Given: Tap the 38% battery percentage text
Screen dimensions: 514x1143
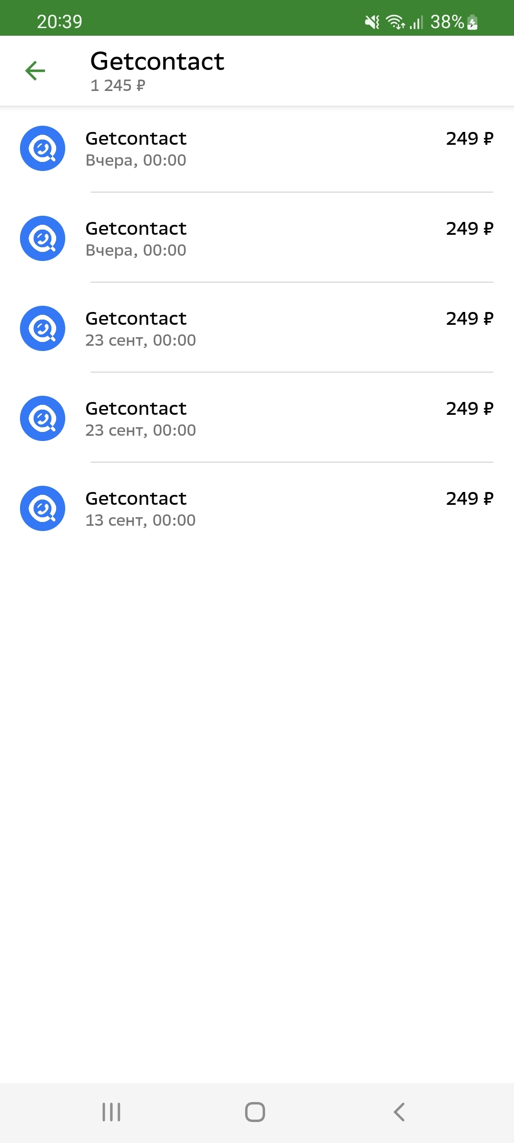Looking at the screenshot, I should [x=447, y=22].
